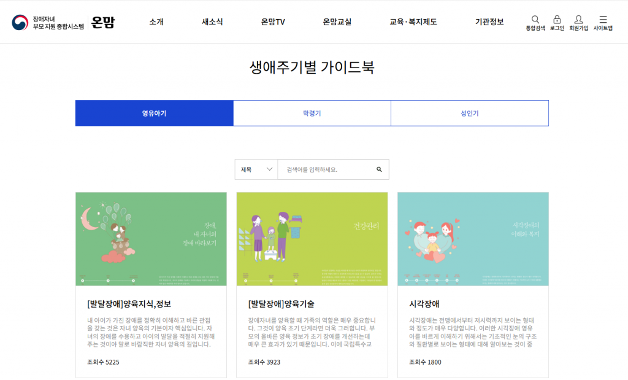Open the 온맘TV menu
This screenshot has width=628, height=380.
coord(273,21)
